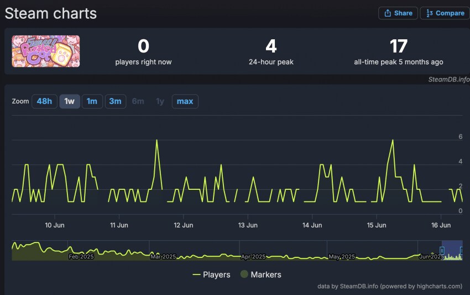Toggle the Players legend series
The height and width of the screenshot is (295, 470).
(x=211, y=275)
